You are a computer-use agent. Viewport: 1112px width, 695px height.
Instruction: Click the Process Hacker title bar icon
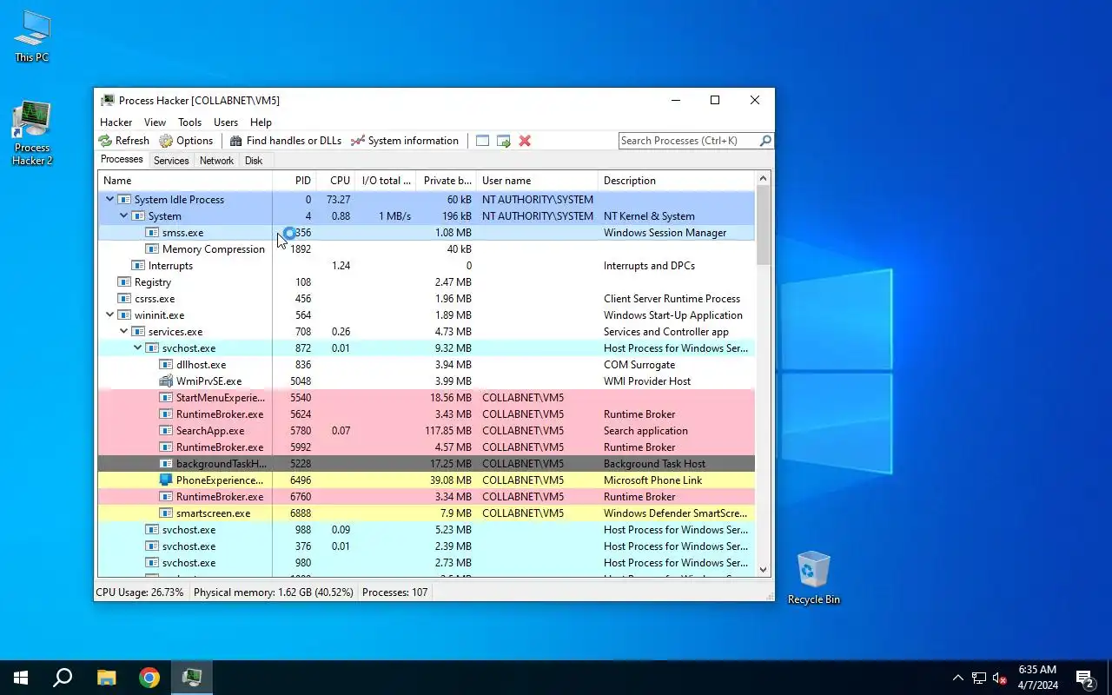coord(108,100)
